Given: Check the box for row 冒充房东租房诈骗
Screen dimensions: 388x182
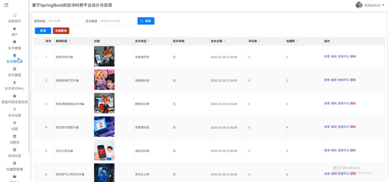Looking at the screenshot, I should click(36, 127).
